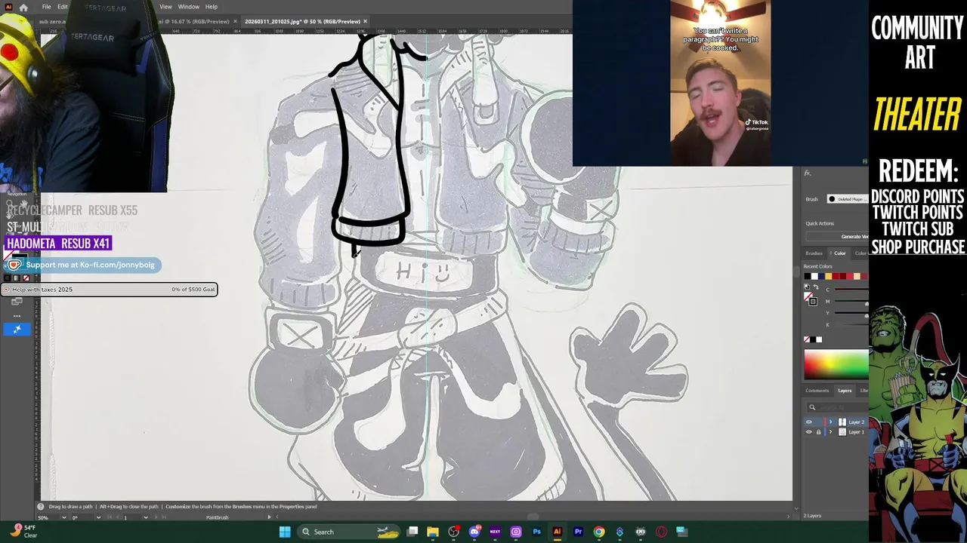This screenshot has width=967, height=543.
Task: Open the Edit Toolbar three-dots button
Action: tap(17, 316)
